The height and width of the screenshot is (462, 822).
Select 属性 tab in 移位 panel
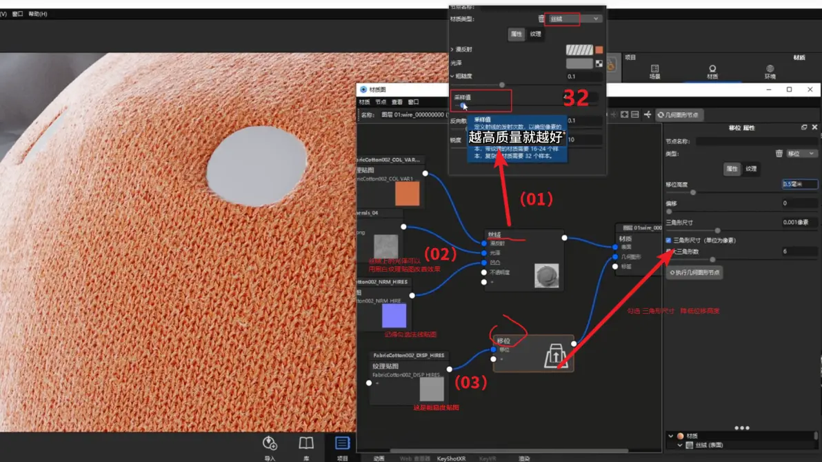(x=732, y=169)
